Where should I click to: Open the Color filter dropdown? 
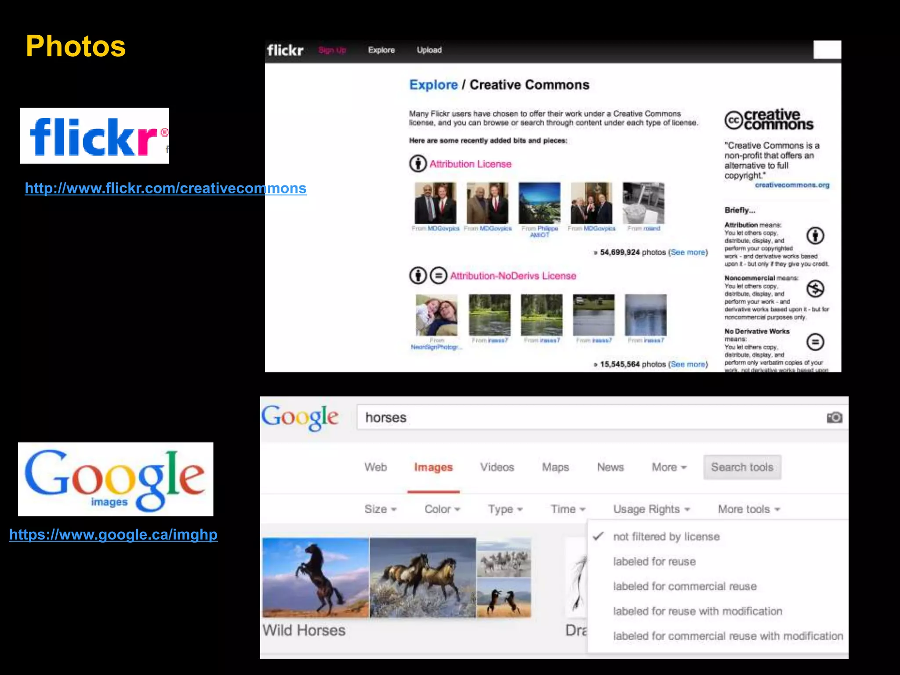pyautogui.click(x=442, y=509)
